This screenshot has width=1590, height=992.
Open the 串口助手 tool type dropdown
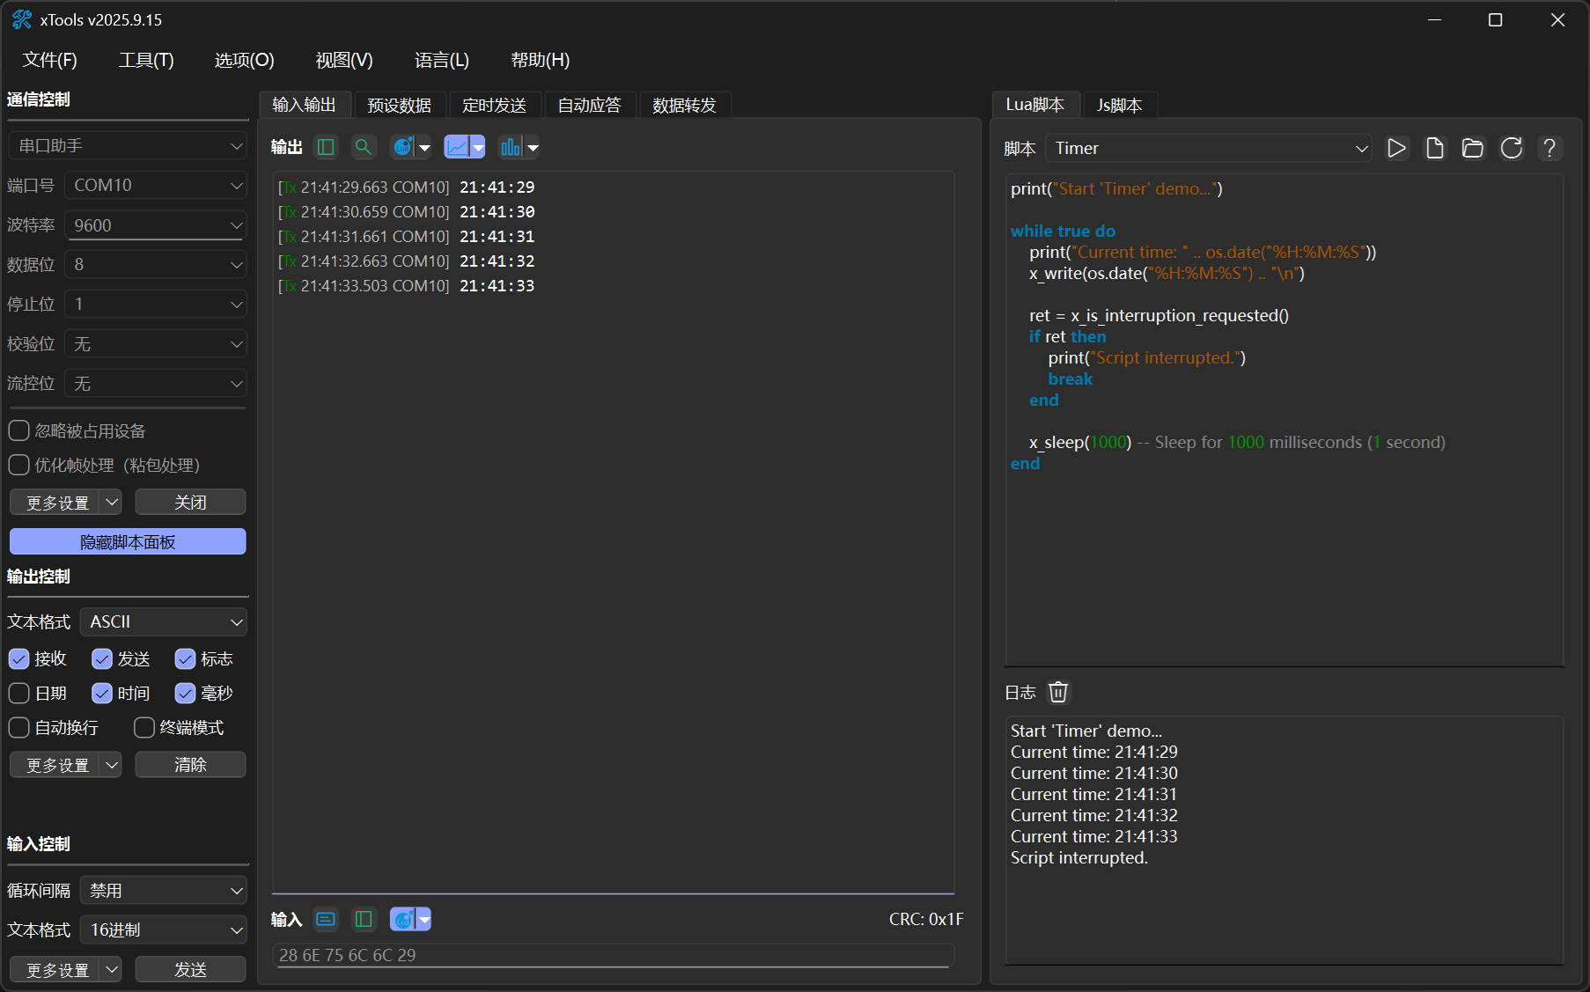click(x=128, y=146)
